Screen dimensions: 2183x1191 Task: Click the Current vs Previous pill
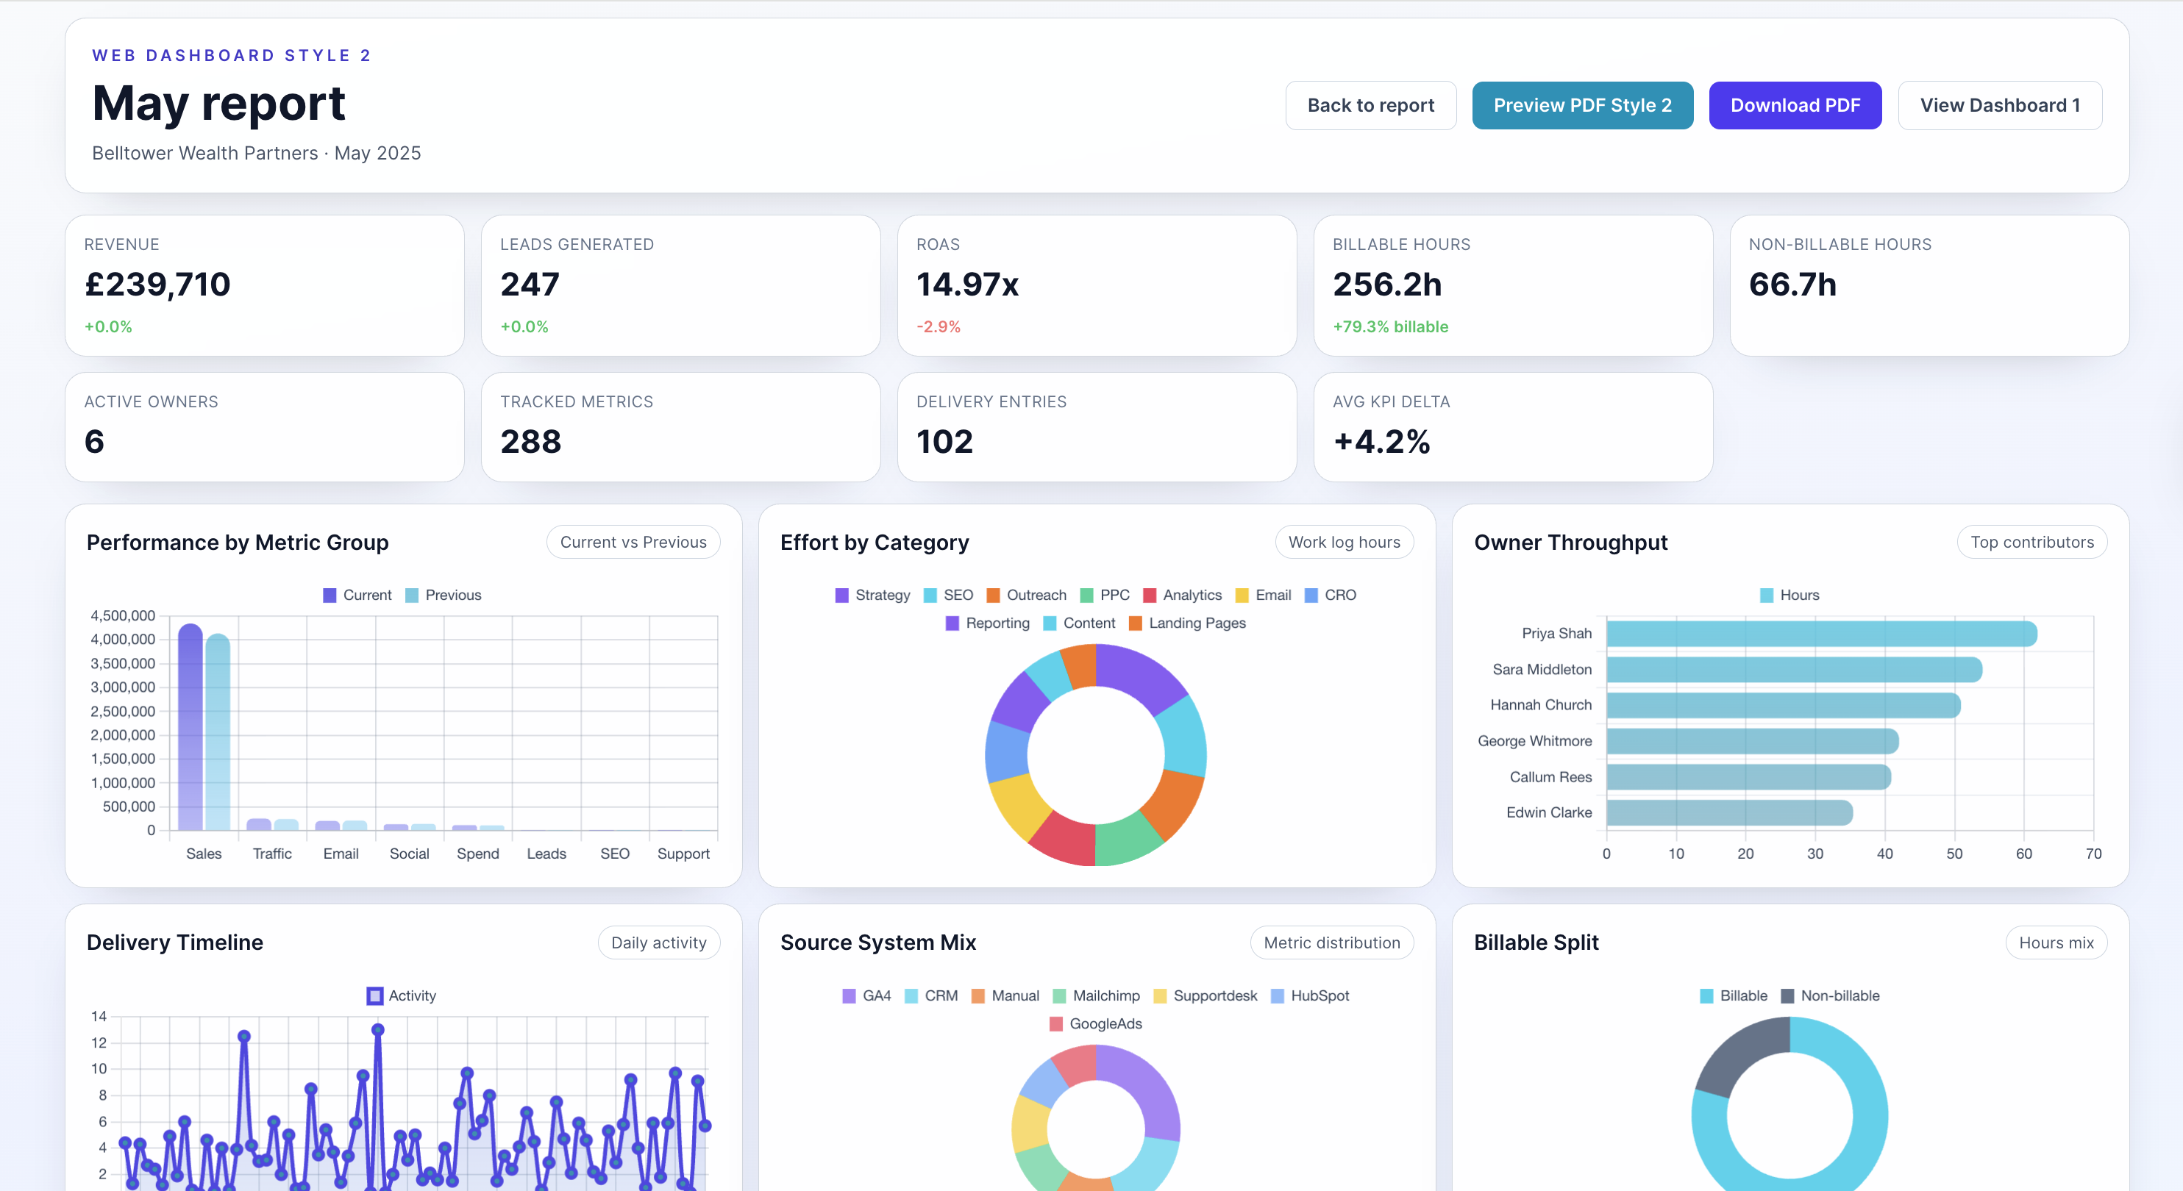pos(633,542)
